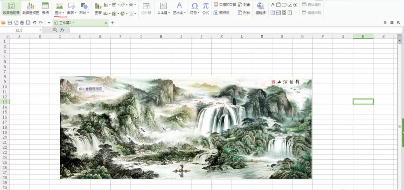Click the 对象 object button
This screenshot has width=404, height=190.
tap(244, 4)
